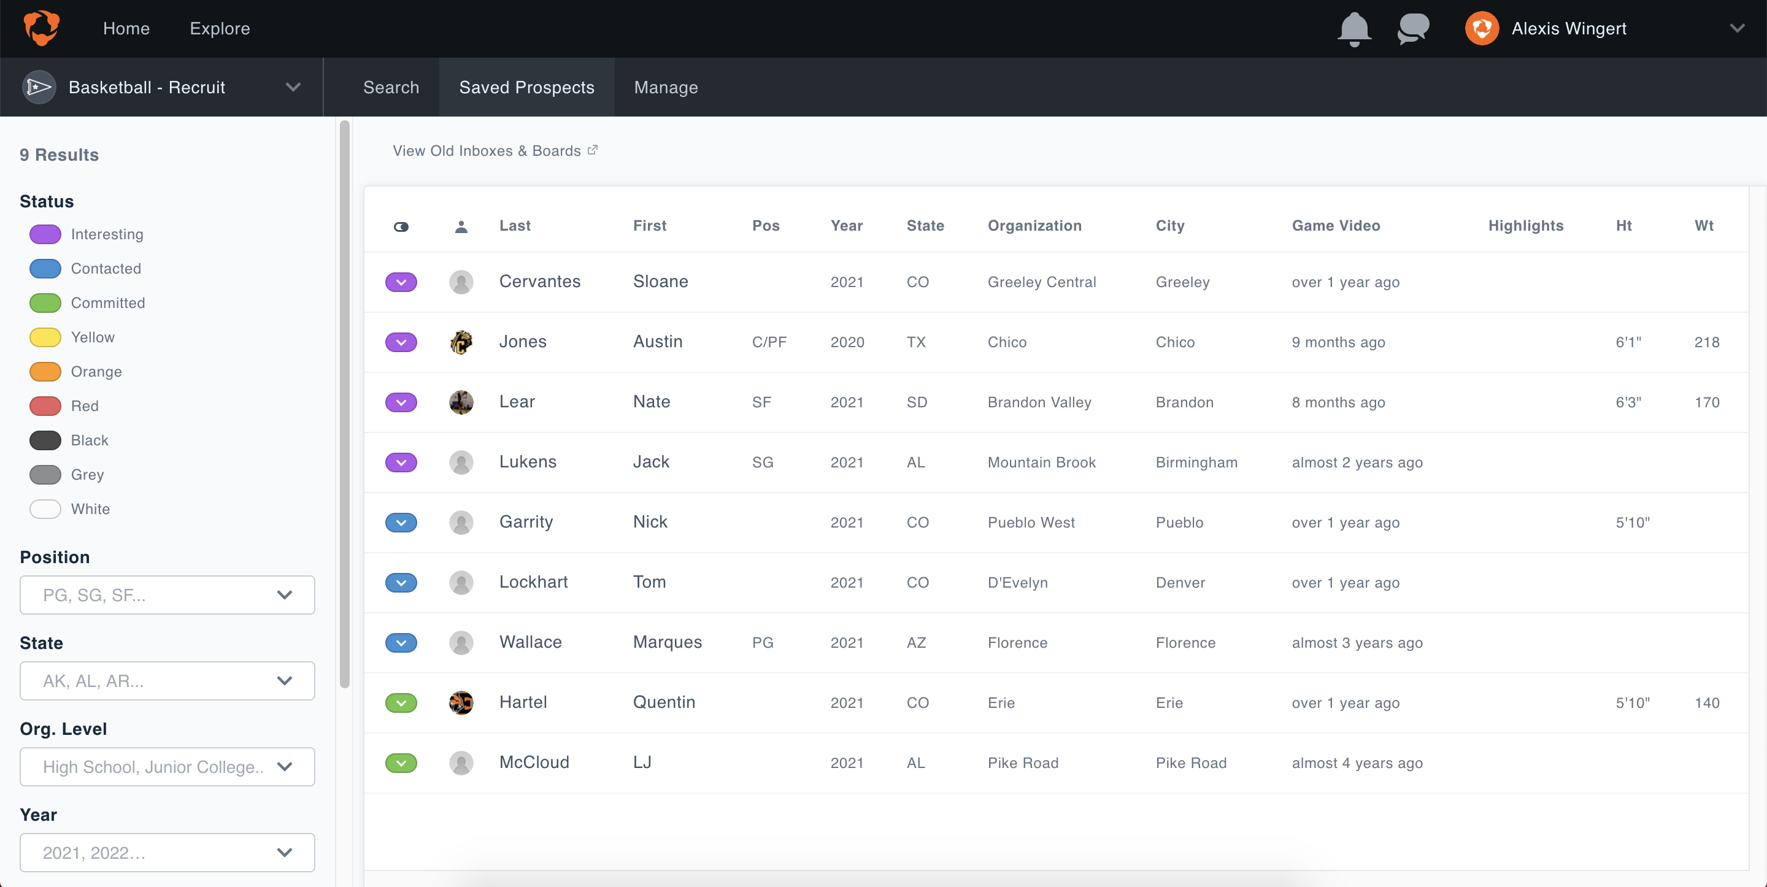The width and height of the screenshot is (1767, 887).
Task: Click the notifications bell icon
Action: coord(1354,29)
